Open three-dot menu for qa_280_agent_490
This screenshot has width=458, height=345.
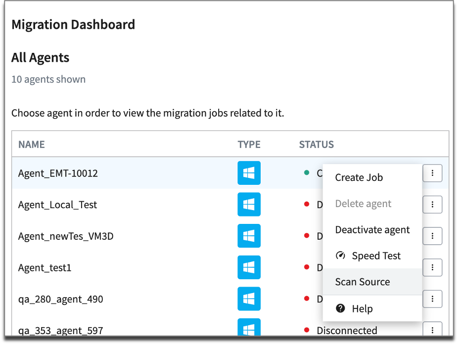pyautogui.click(x=432, y=299)
